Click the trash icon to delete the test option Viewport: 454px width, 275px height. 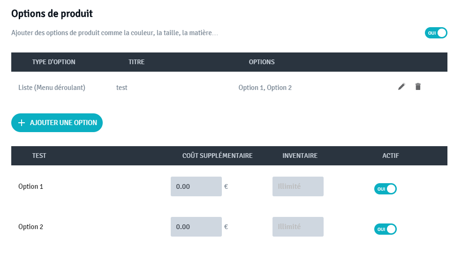pyautogui.click(x=418, y=87)
